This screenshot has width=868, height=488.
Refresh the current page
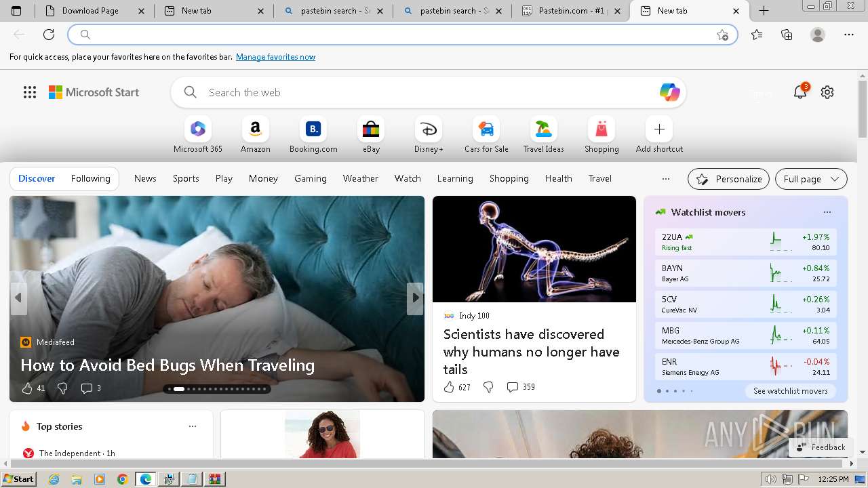point(49,35)
